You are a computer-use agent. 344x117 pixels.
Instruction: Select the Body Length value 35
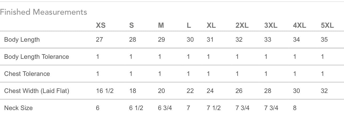324,40
